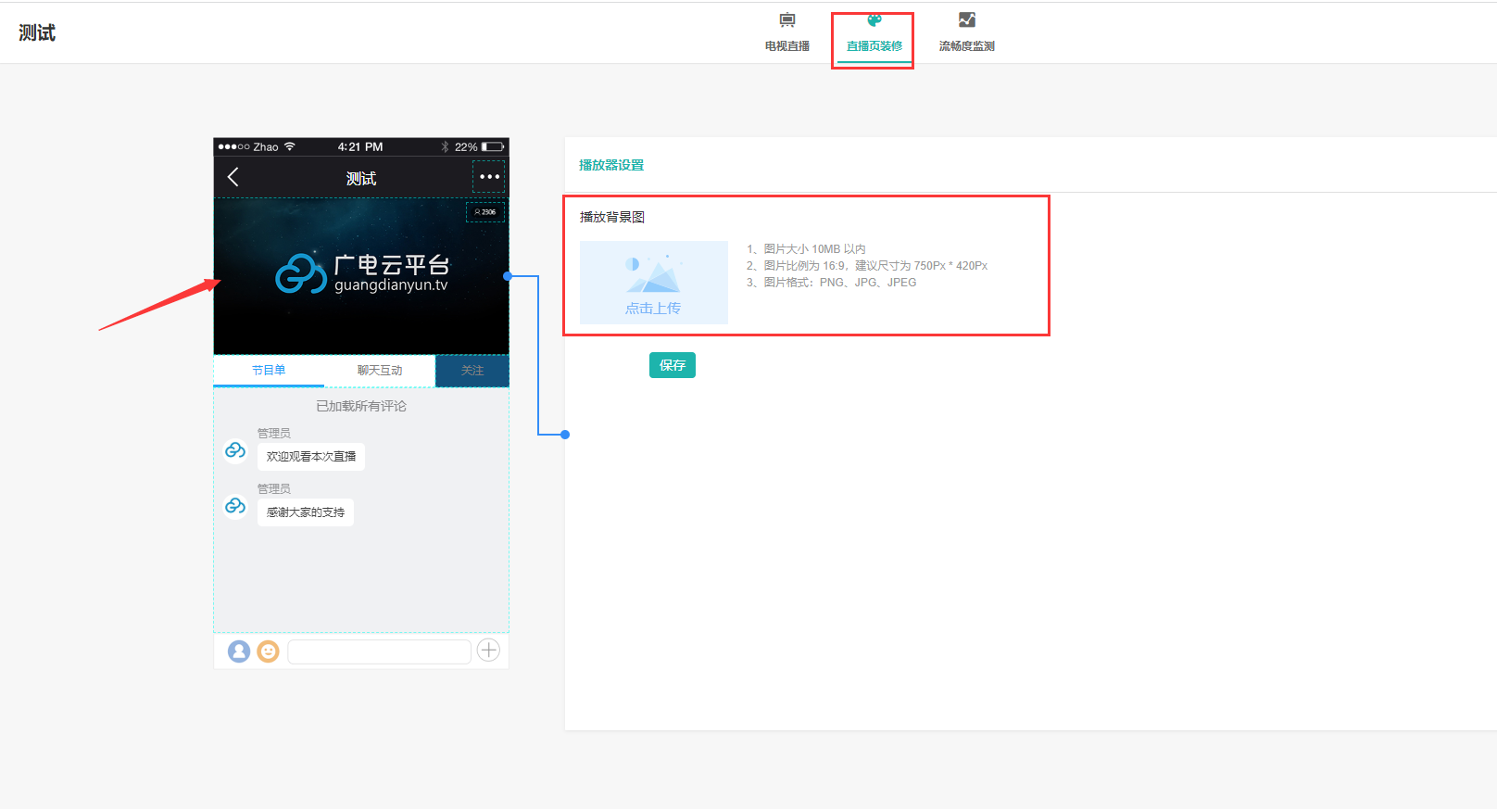1497x809 pixels.
Task: Click the 保存 save button
Action: (x=673, y=365)
